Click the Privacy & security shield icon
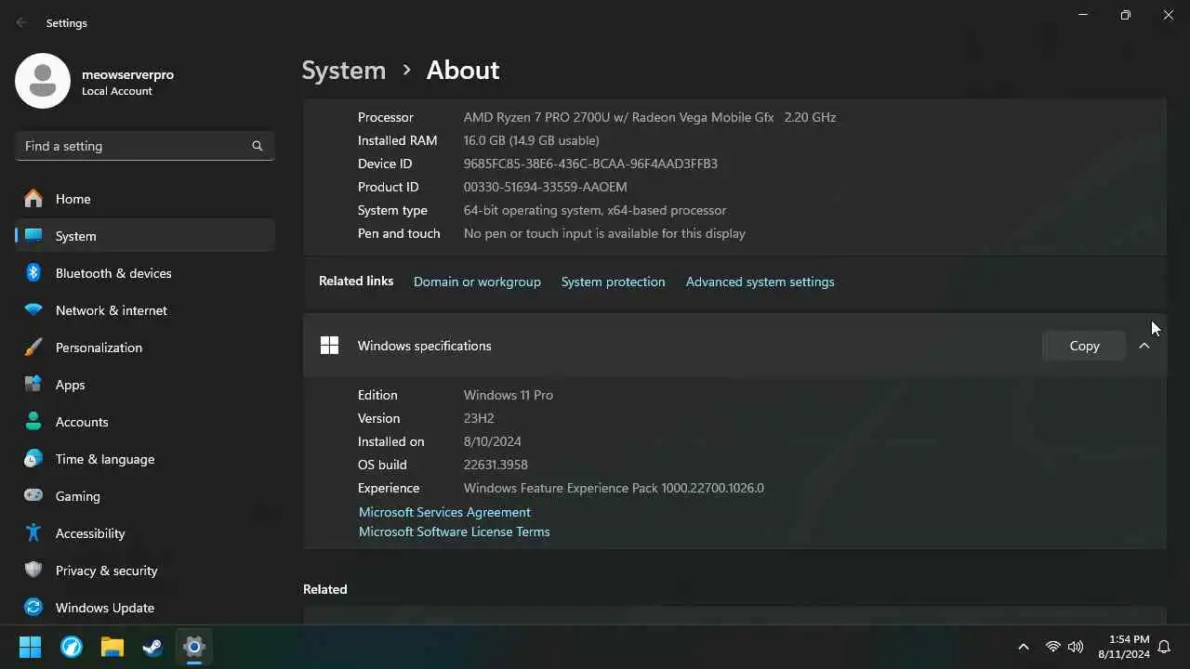 [x=33, y=571]
